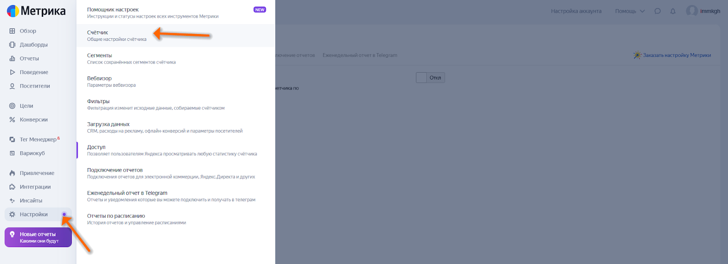The width and height of the screenshot is (728, 264).
Task: Open Конверсии section label
Action: [x=34, y=120]
